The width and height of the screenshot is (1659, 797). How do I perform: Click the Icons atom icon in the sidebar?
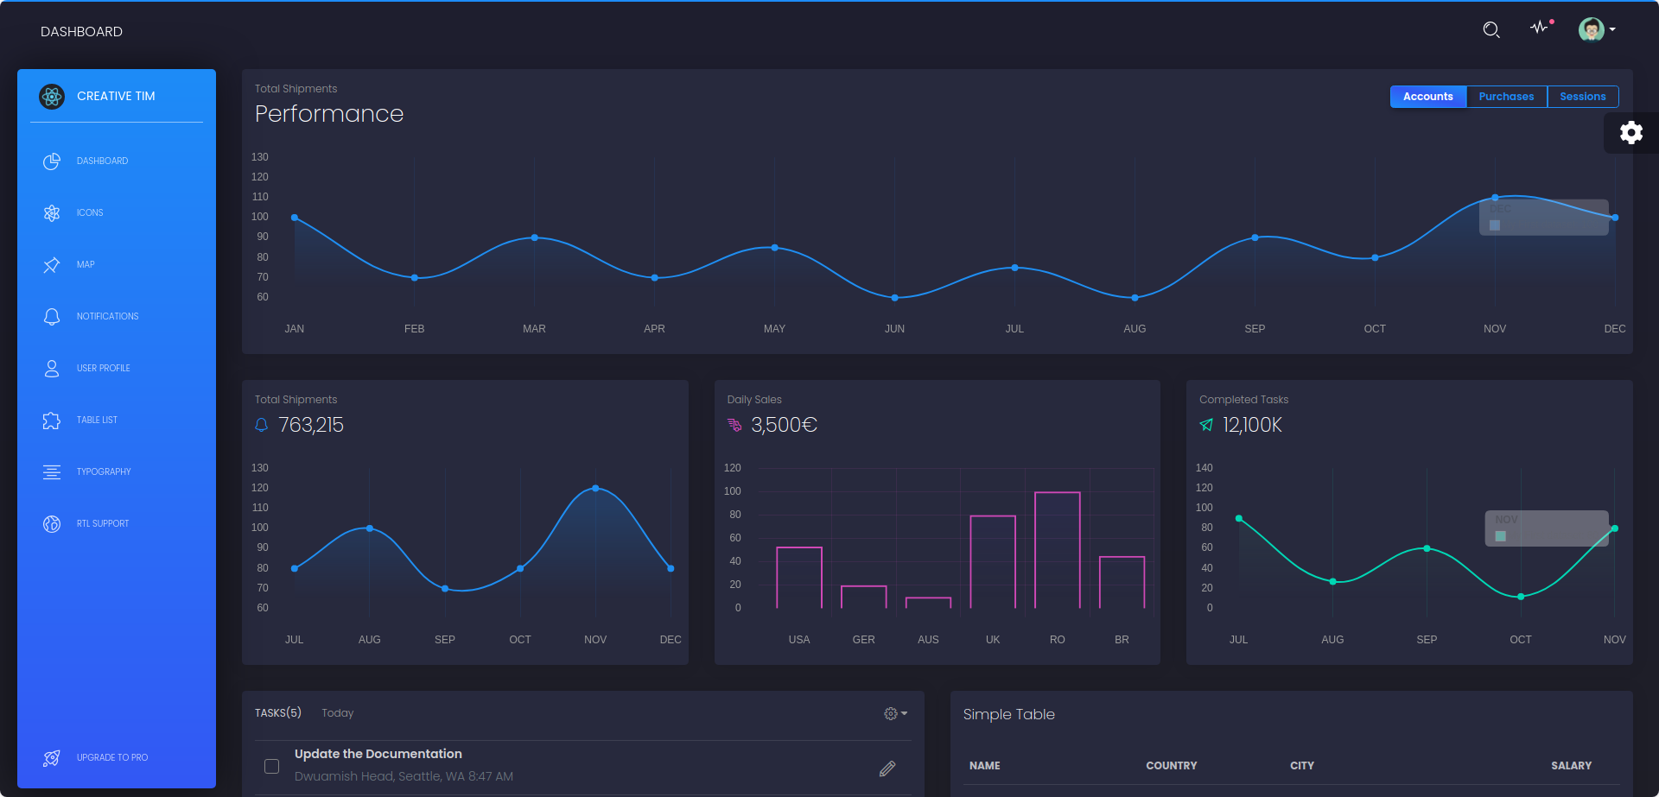click(52, 212)
